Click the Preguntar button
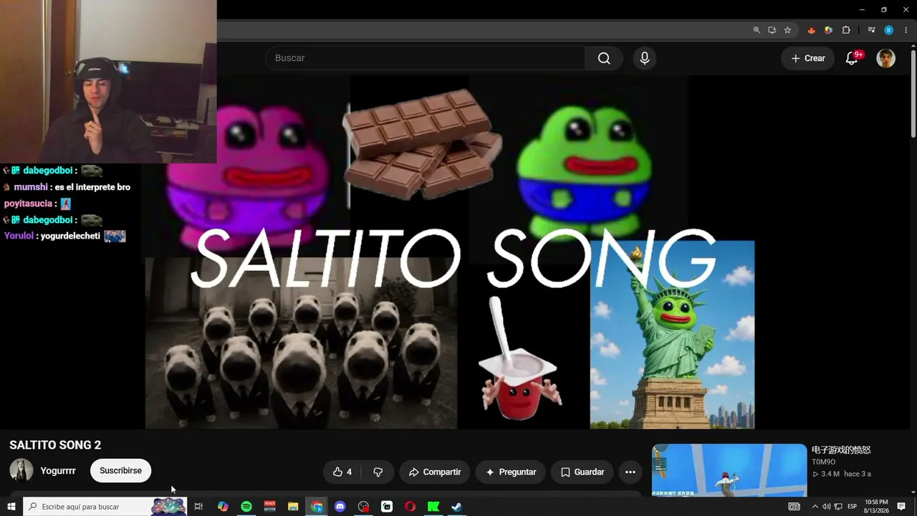 (511, 472)
